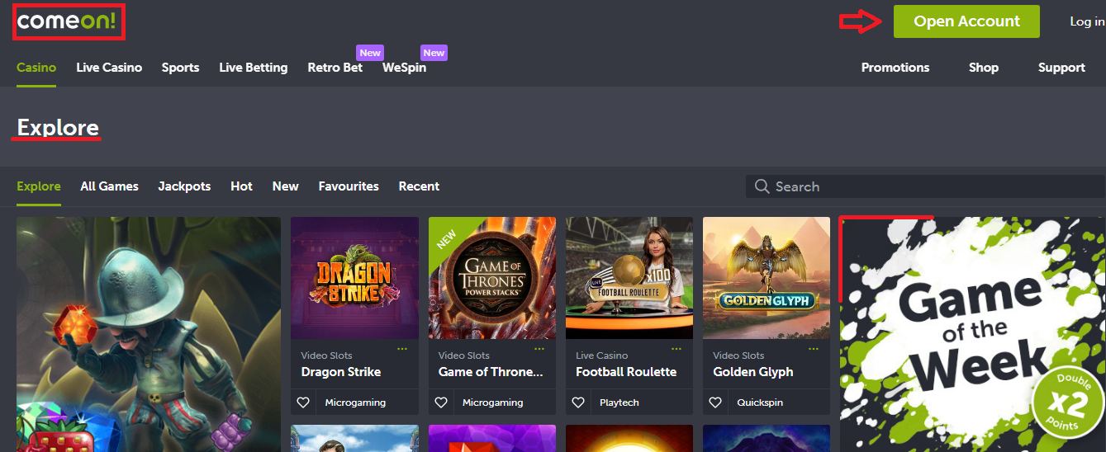The image size is (1106, 452).
Task: Open Dragon Strike three-dot options menu
Action: (402, 350)
